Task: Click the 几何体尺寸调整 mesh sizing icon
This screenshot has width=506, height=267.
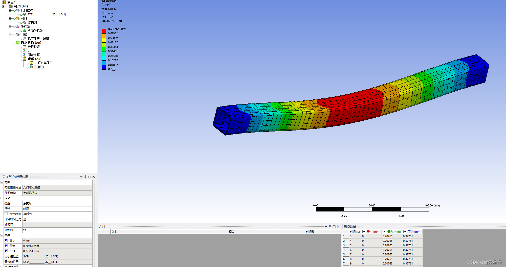Action: point(25,39)
